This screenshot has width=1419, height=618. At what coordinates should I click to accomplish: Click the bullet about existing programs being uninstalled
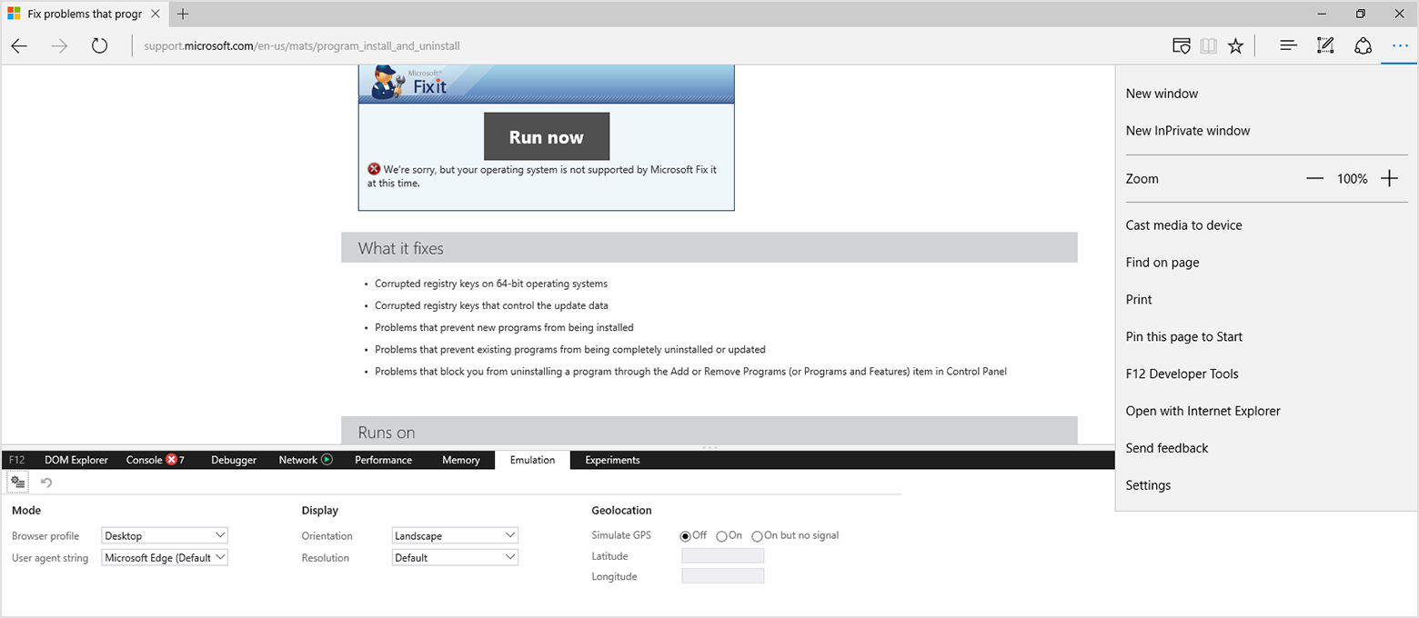pos(570,349)
